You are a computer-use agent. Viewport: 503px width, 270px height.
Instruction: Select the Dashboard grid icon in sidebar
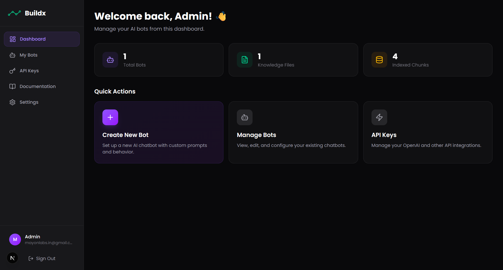coord(12,39)
